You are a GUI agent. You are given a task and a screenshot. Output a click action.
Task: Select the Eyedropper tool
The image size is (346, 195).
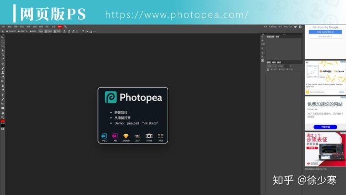3,59
